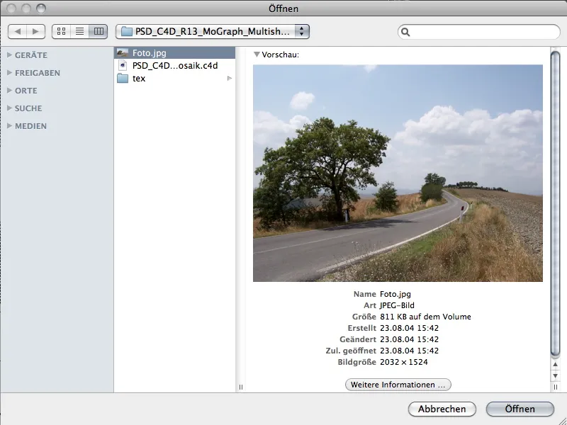The width and height of the screenshot is (567, 425).
Task: Open the PSD_C4D_R13_MoGraph folder path popup
Action: [x=213, y=31]
